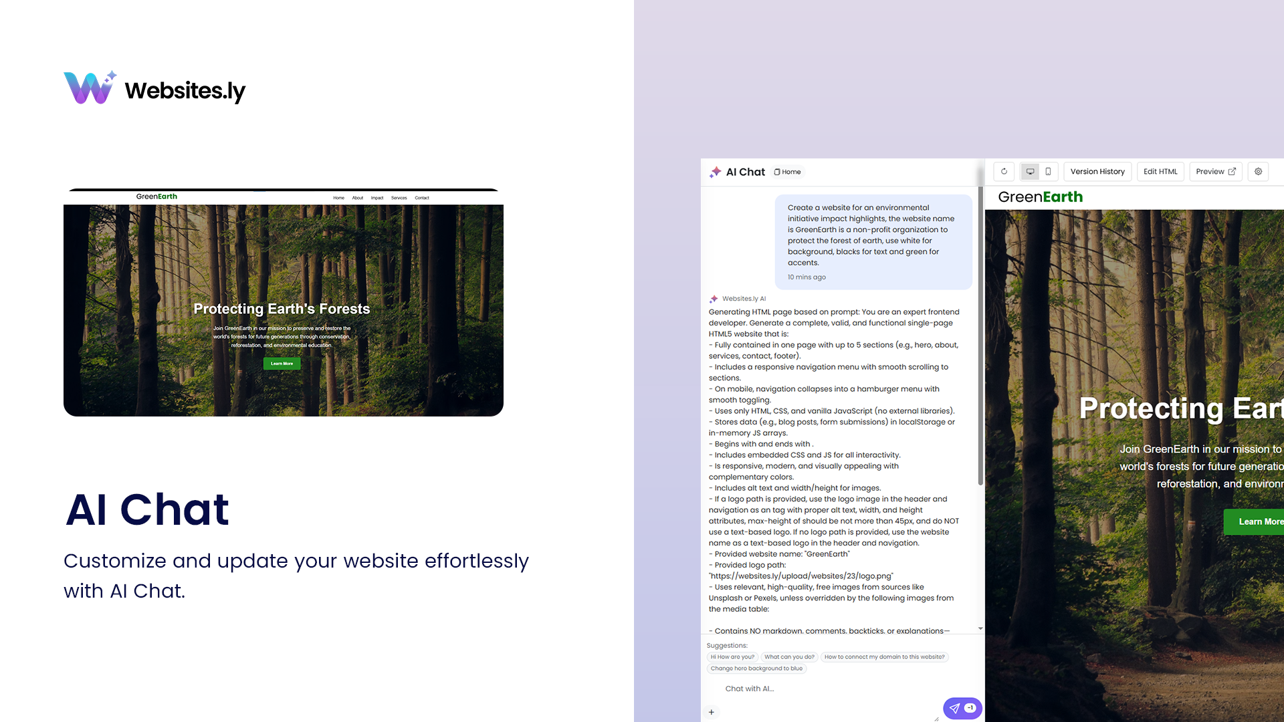Open the Version History panel

pyautogui.click(x=1097, y=172)
